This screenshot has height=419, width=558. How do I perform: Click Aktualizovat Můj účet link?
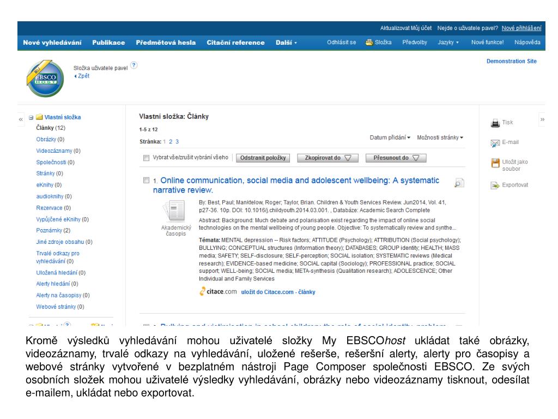tap(405, 28)
